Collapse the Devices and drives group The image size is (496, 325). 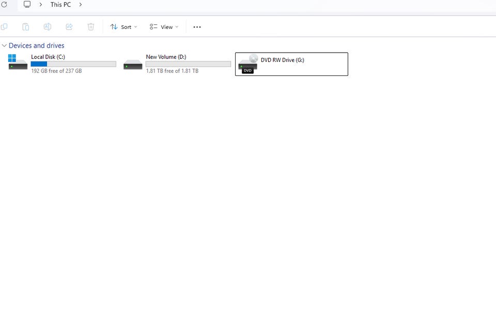point(4,45)
